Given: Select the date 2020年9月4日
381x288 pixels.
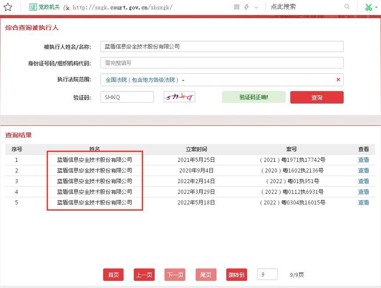Looking at the screenshot, I should pos(196,171).
